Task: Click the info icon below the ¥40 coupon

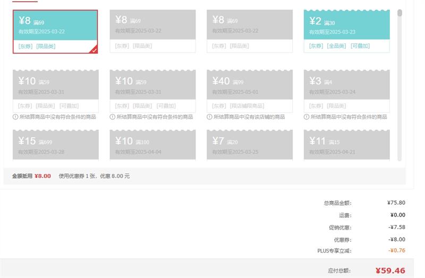Action: tap(209, 117)
